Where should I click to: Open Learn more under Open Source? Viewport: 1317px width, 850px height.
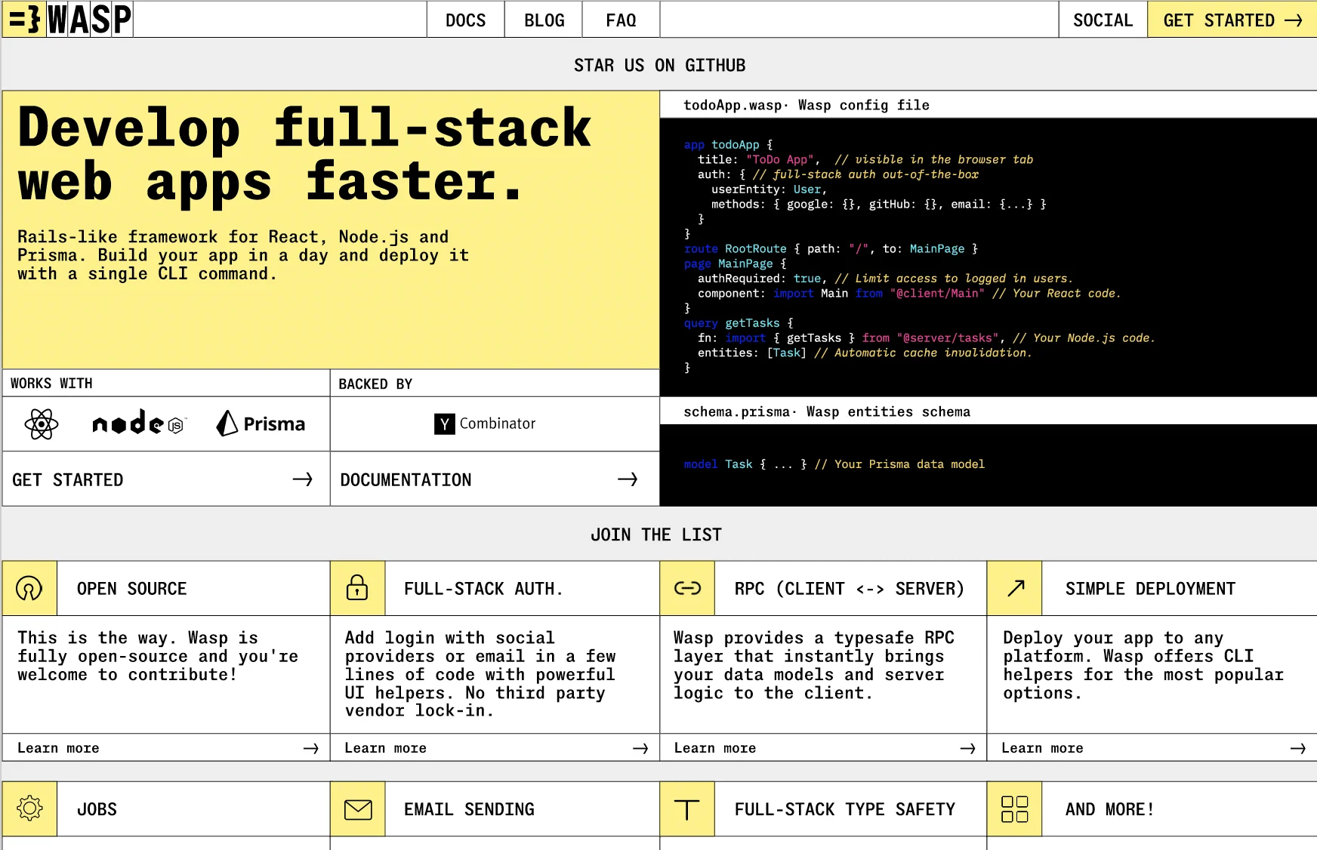166,748
